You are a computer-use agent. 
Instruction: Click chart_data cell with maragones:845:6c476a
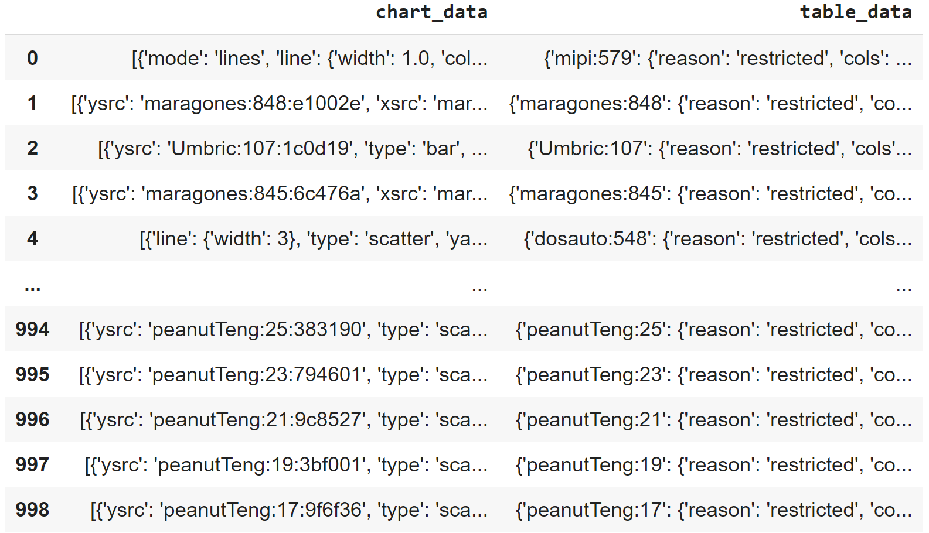280,193
